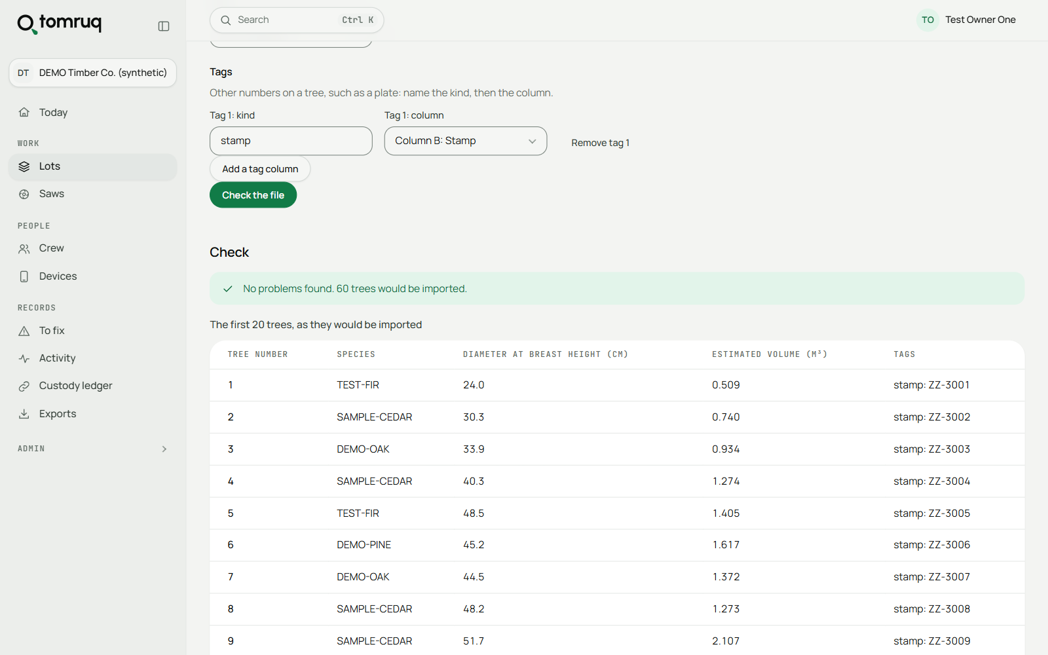Image resolution: width=1048 pixels, height=655 pixels.
Task: Click DEMO-PINE in tree row 6
Action: pyautogui.click(x=364, y=545)
